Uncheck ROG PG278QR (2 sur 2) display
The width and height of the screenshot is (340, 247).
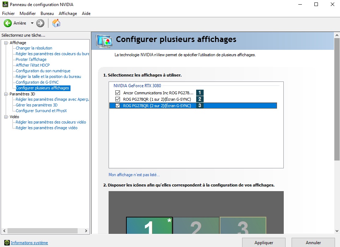click(117, 106)
